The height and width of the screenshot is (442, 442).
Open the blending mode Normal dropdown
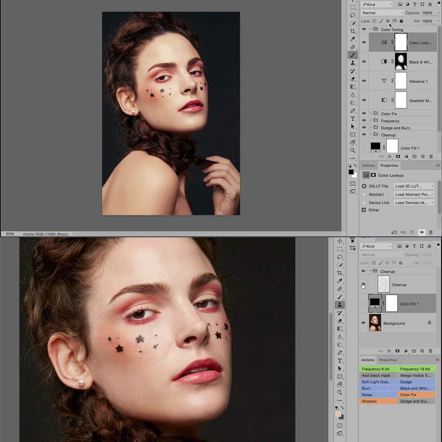pos(382,13)
